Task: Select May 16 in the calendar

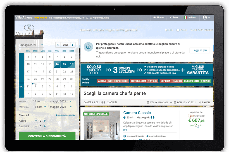Action: coord(71,64)
